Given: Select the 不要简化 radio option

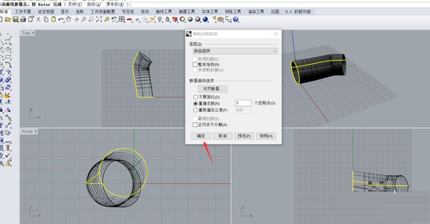Looking at the screenshot, I should (x=195, y=97).
